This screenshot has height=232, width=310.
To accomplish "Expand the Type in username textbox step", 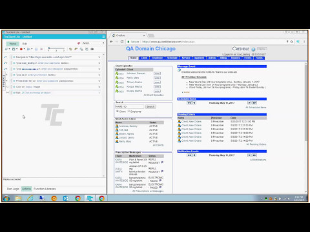I will 99,63.
